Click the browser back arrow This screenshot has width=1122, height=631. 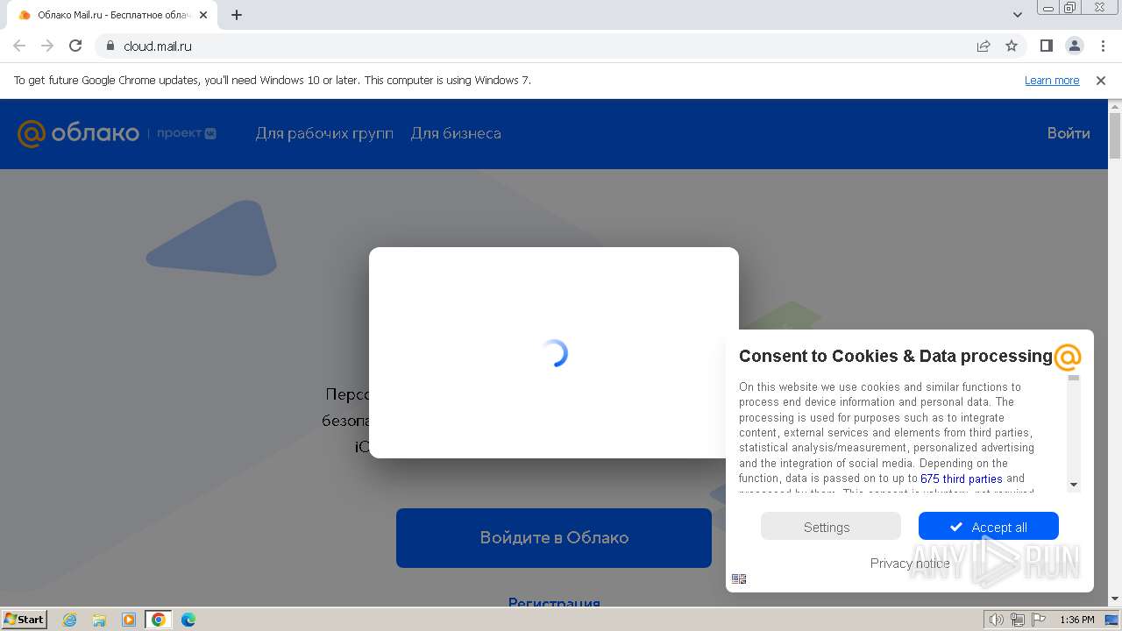tap(19, 46)
